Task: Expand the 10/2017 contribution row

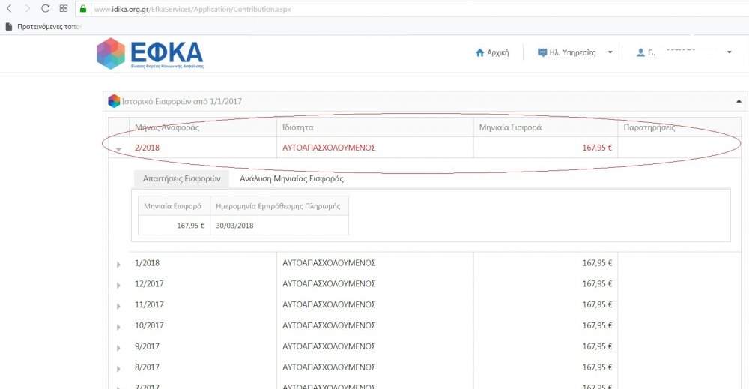Action: [x=118, y=326]
